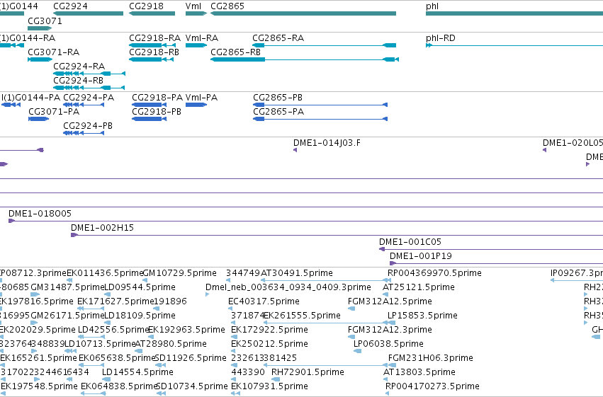
Task: Click the CG2865-PA protein label
Action: (278, 112)
